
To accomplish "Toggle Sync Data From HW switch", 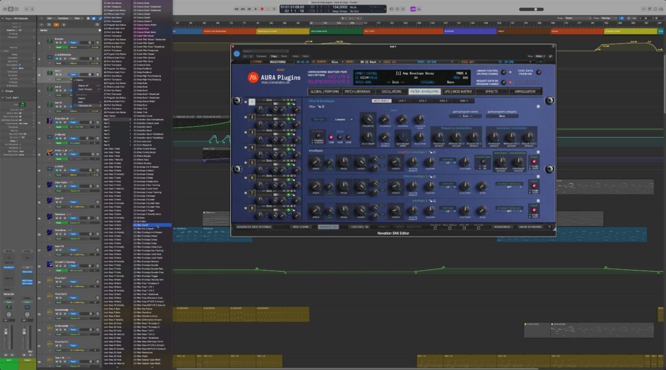I will 538,73.
